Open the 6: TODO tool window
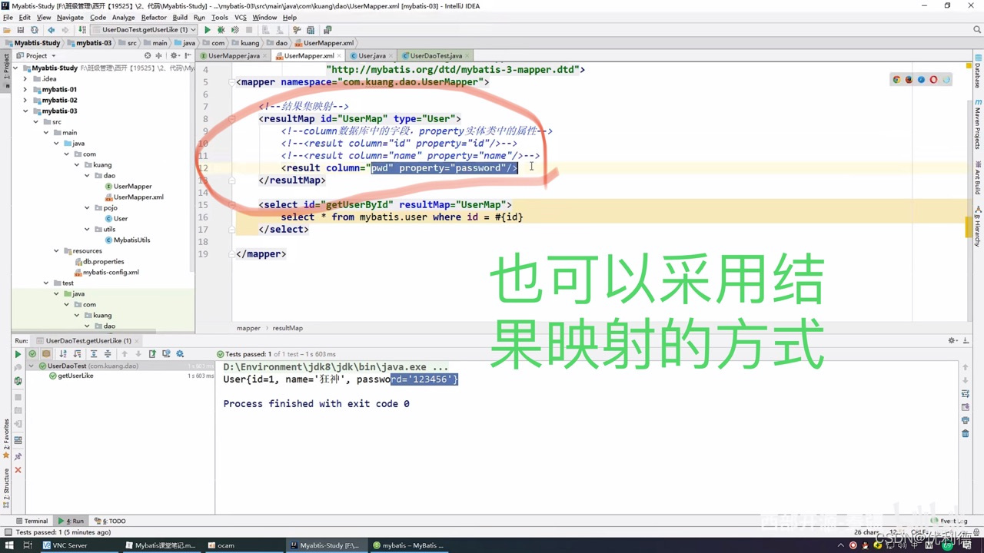Viewport: 984px width, 553px height. pyautogui.click(x=110, y=521)
